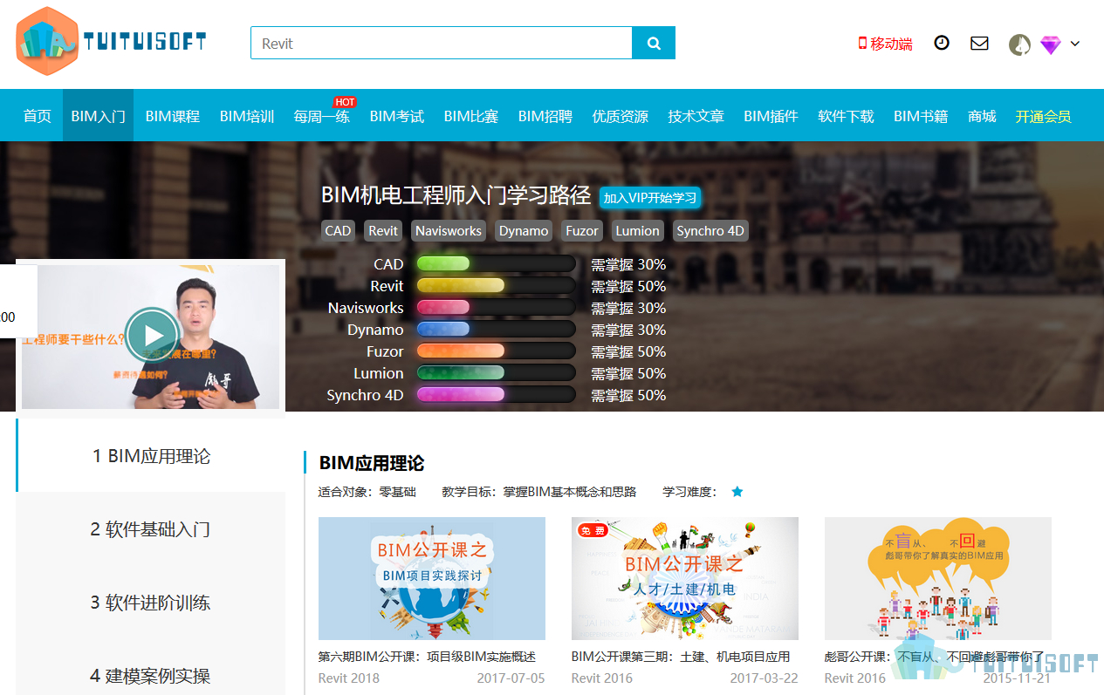Open BIM书籍 navigation item

921,116
